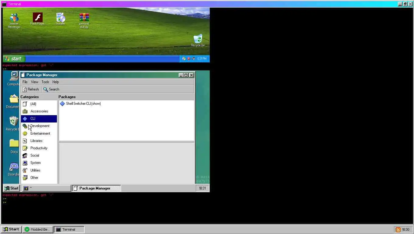Image resolution: width=414 pixels, height=234 pixels.
Task: Click the empty package details pane
Action: pyautogui.click(x=126, y=163)
